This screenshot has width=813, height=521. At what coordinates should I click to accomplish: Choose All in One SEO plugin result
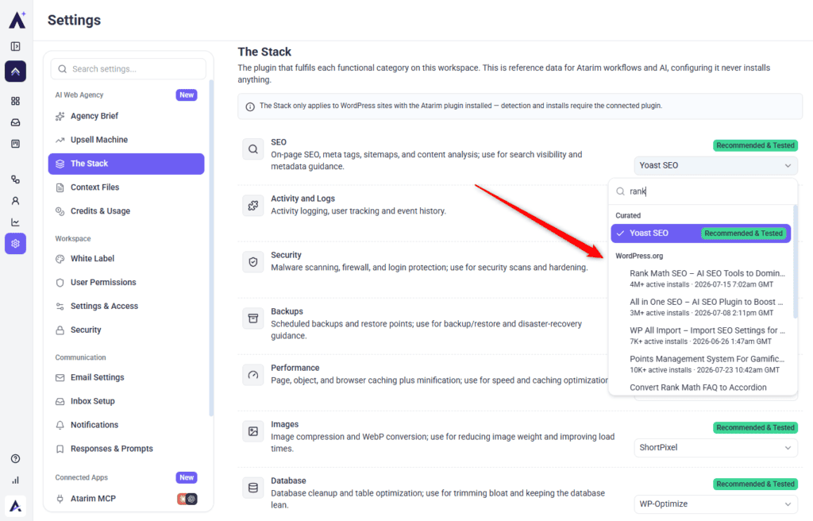pos(700,307)
